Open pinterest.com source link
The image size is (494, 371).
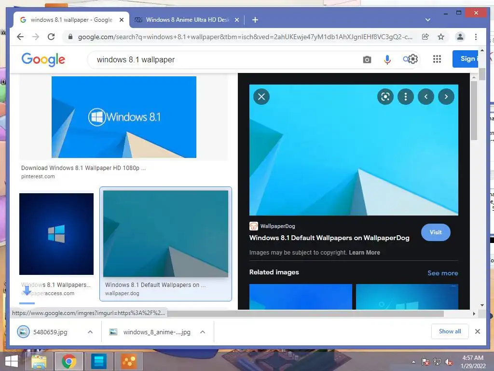coord(38,176)
